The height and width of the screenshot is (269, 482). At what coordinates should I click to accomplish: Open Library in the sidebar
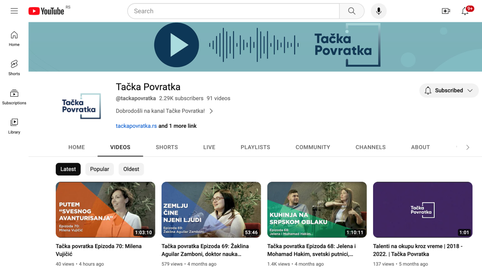14,126
